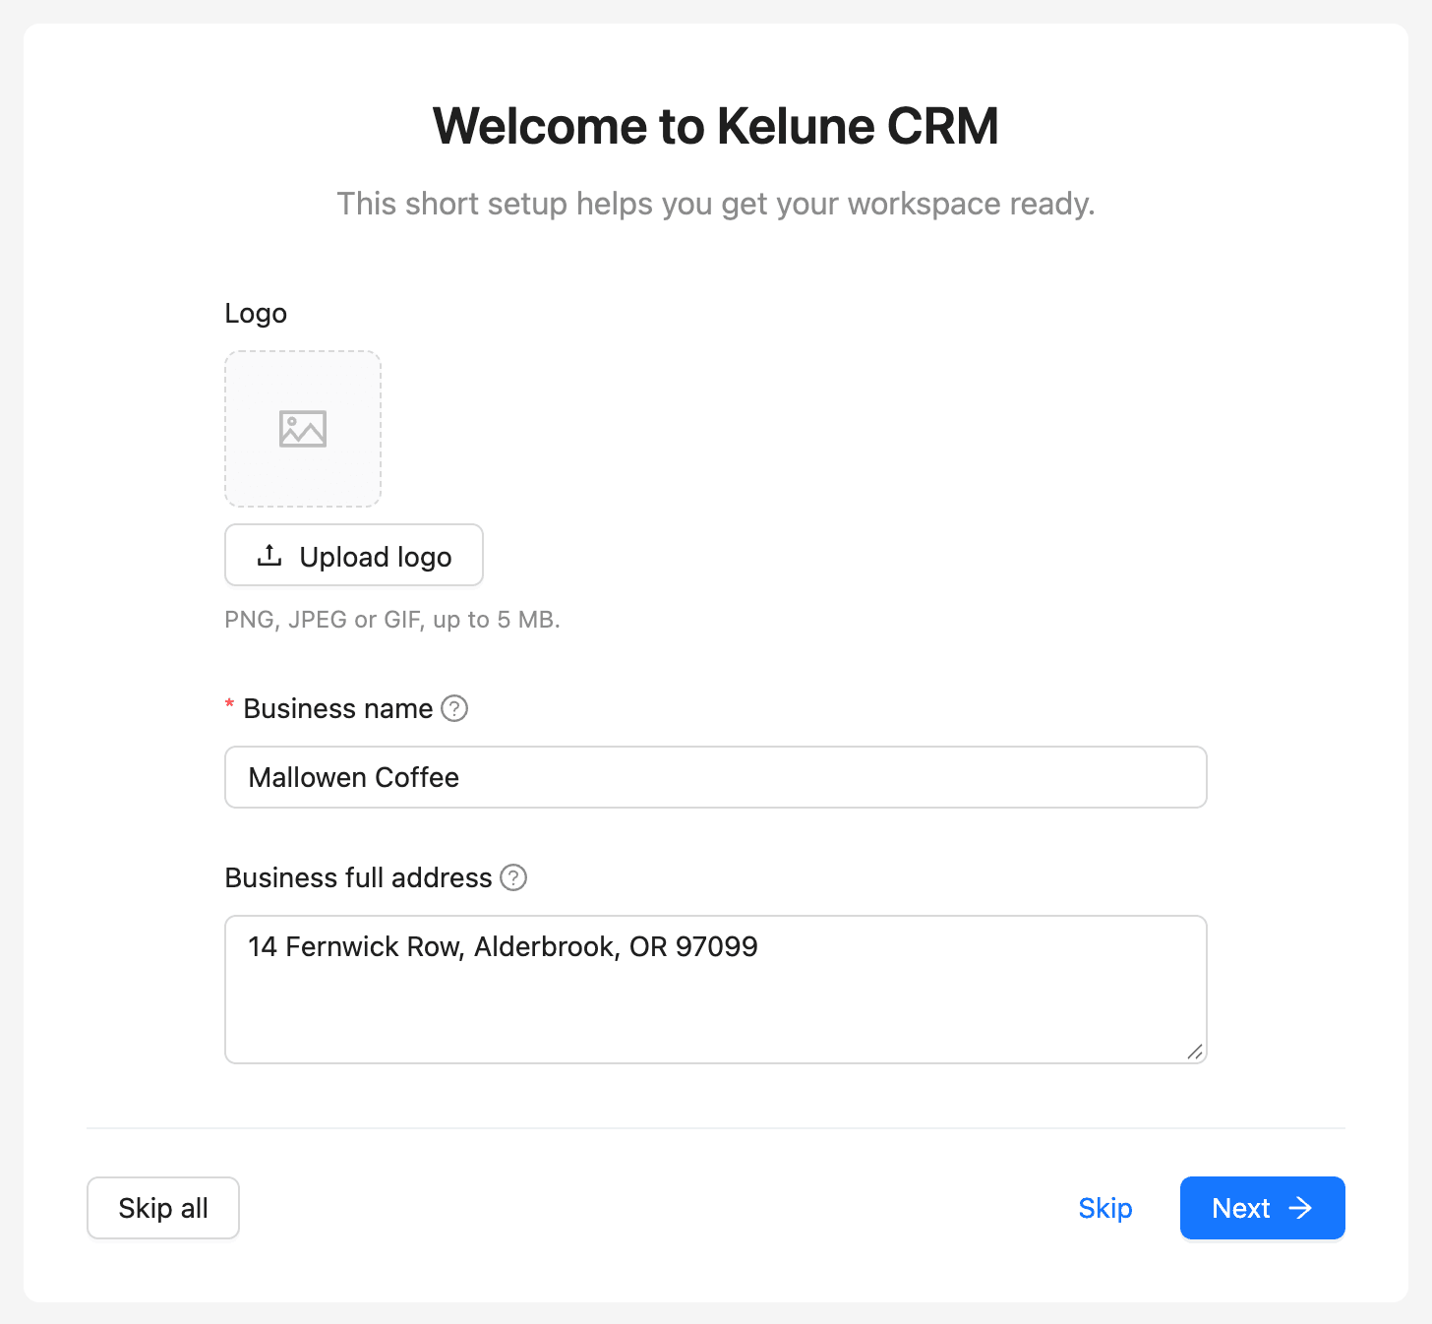Image resolution: width=1432 pixels, height=1324 pixels.
Task: Focus the Business name input field
Action: click(x=716, y=777)
